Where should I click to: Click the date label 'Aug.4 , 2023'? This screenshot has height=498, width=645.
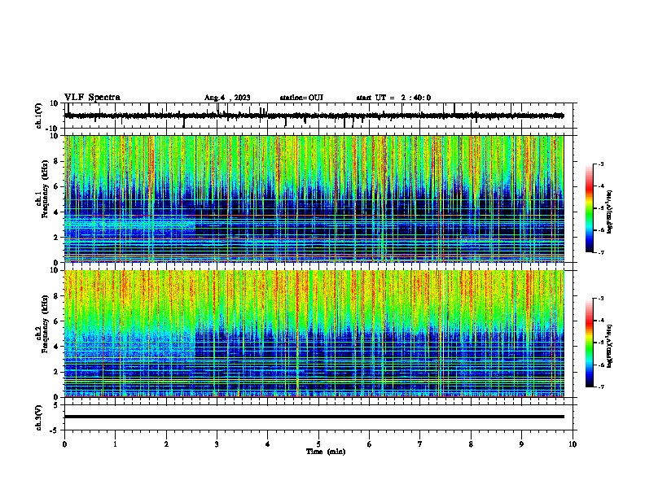click(x=227, y=98)
